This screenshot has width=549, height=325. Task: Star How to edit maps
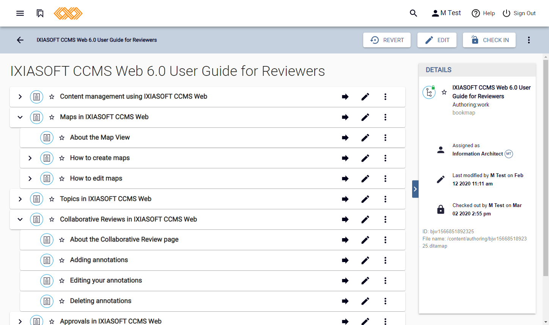point(62,179)
